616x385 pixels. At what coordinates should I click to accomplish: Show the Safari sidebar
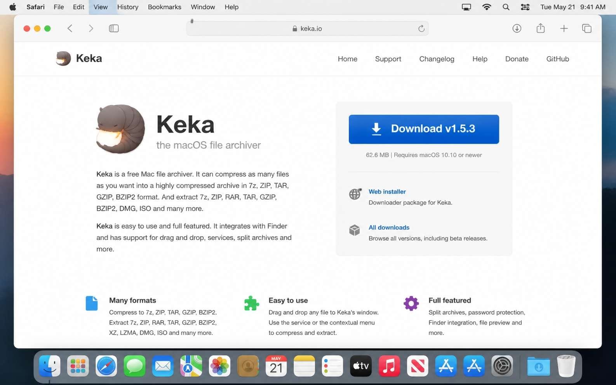(x=114, y=28)
